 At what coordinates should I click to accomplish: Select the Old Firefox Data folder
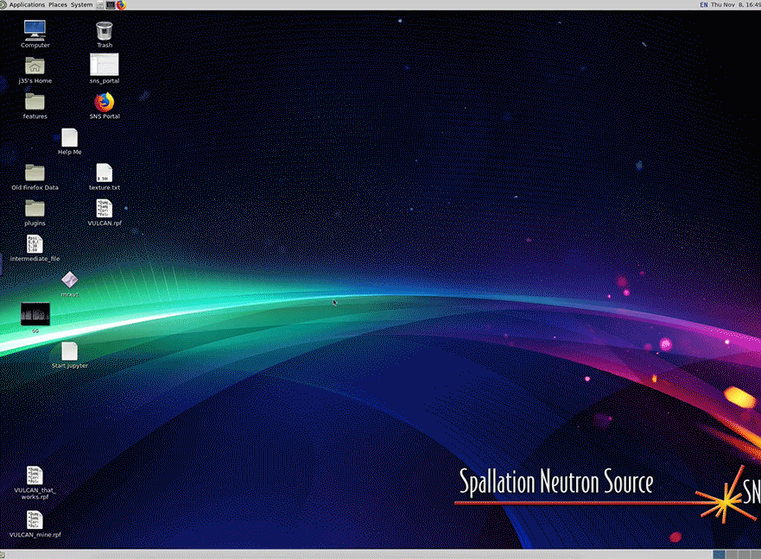coord(35,173)
